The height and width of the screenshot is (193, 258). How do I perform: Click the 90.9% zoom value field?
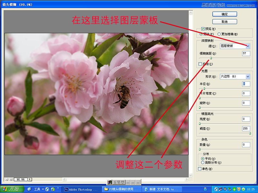pyautogui.click(x=21, y=179)
